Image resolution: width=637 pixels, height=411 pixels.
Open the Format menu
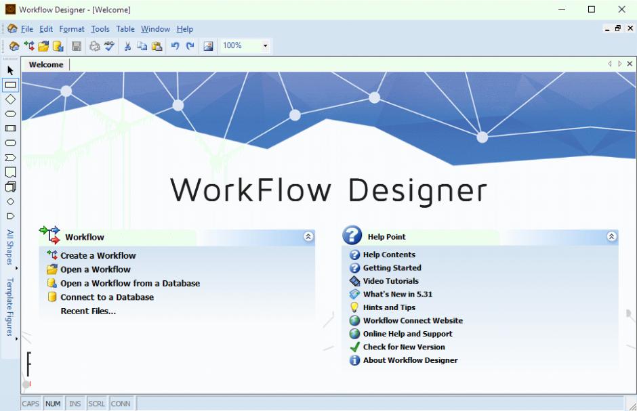[72, 29]
